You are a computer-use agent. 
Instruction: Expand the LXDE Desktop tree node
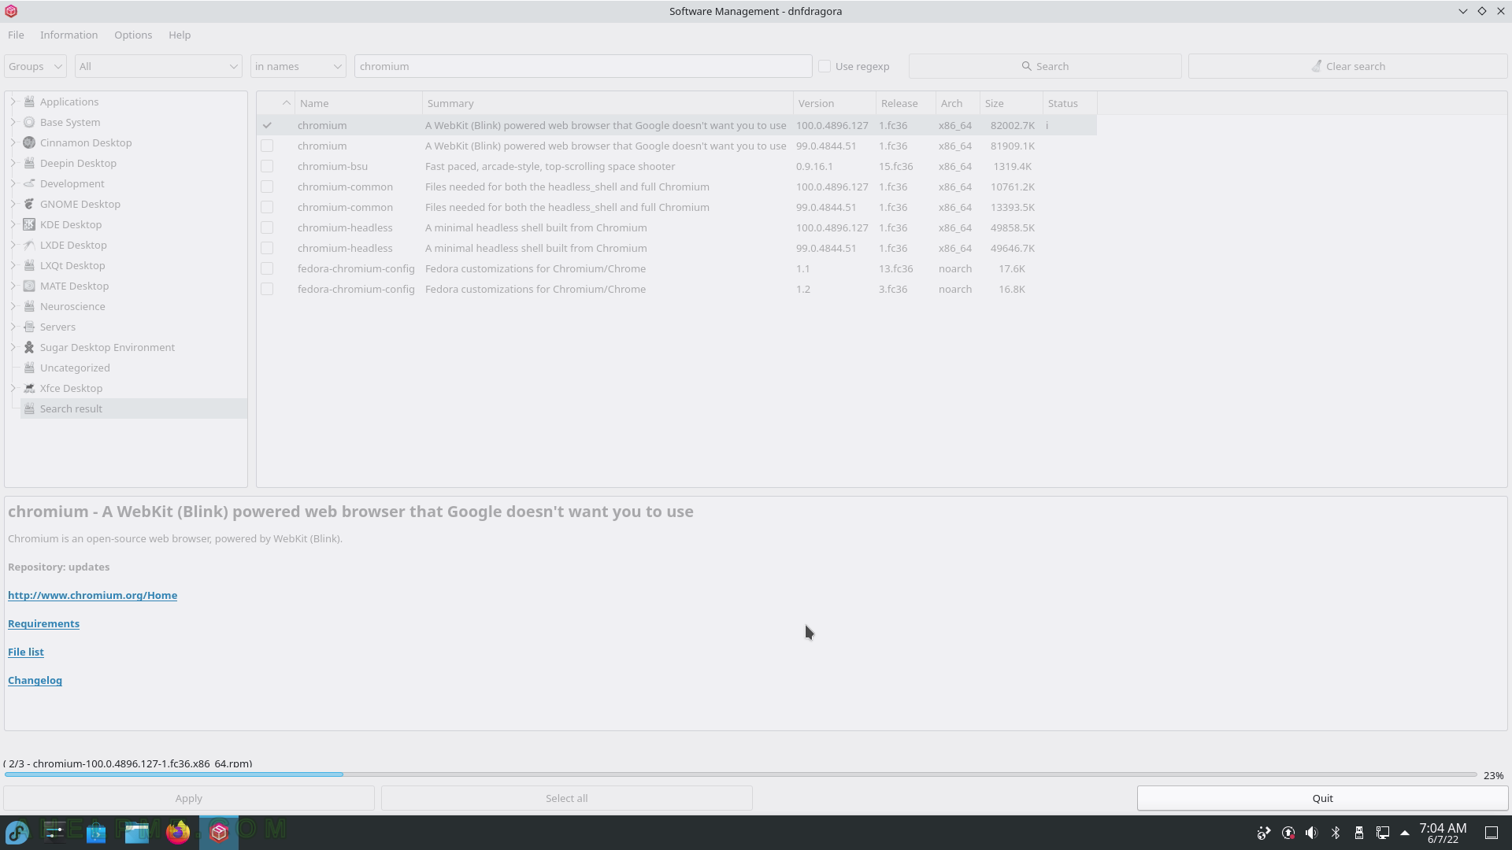pos(13,245)
